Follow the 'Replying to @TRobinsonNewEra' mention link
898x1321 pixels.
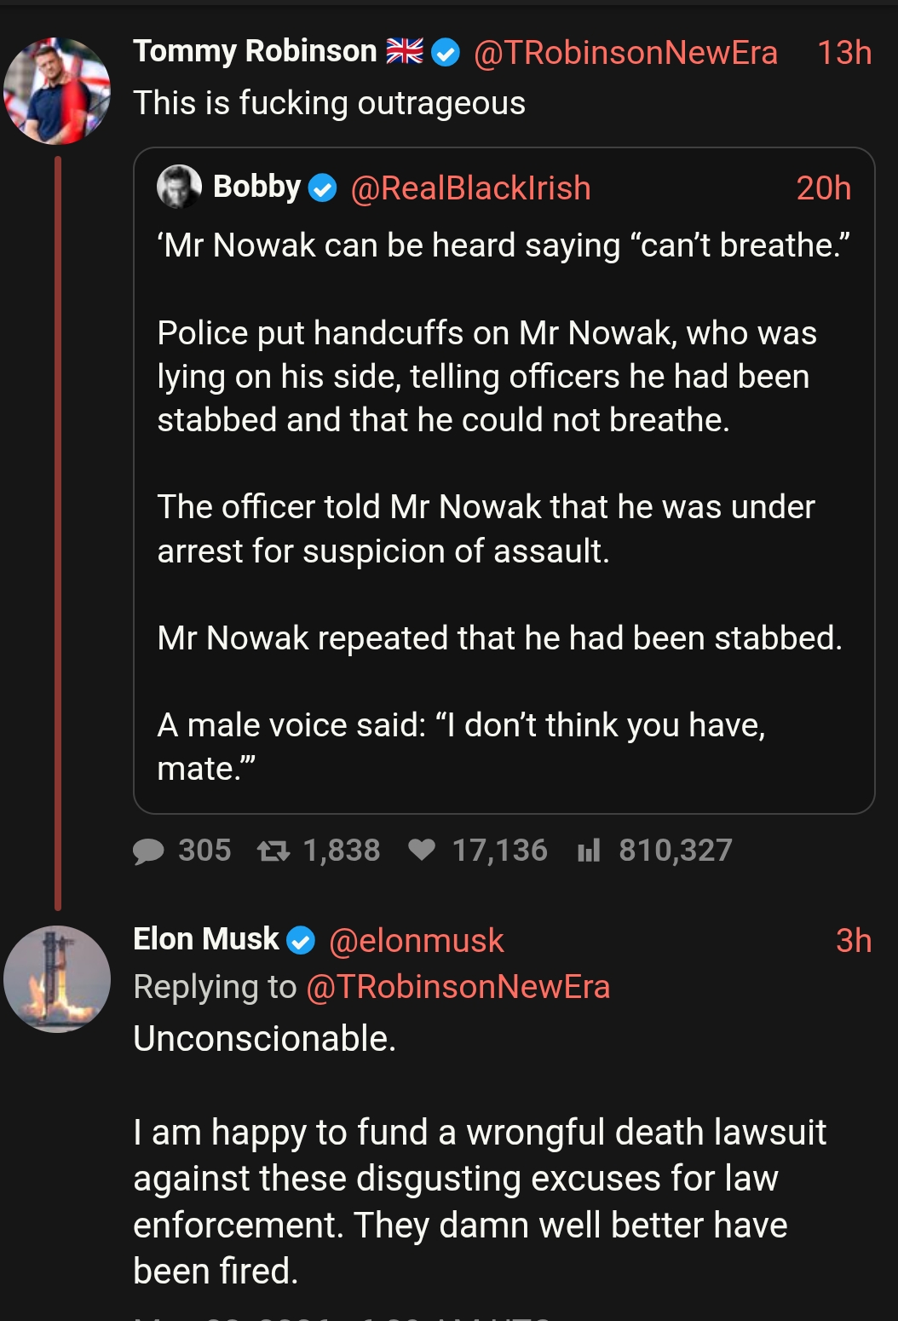[458, 987]
